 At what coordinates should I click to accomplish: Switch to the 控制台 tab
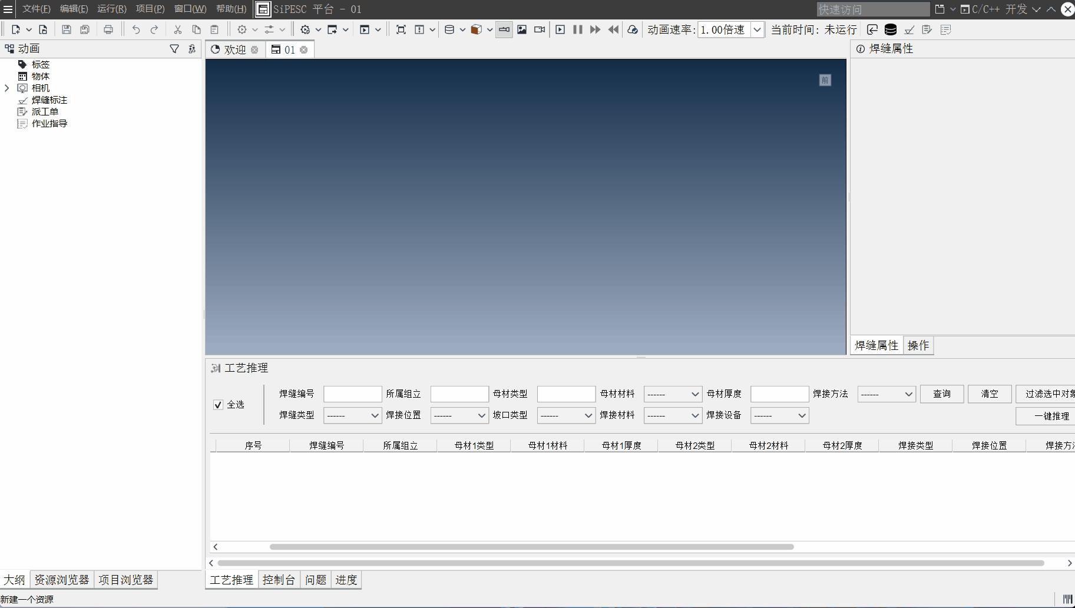(x=279, y=580)
